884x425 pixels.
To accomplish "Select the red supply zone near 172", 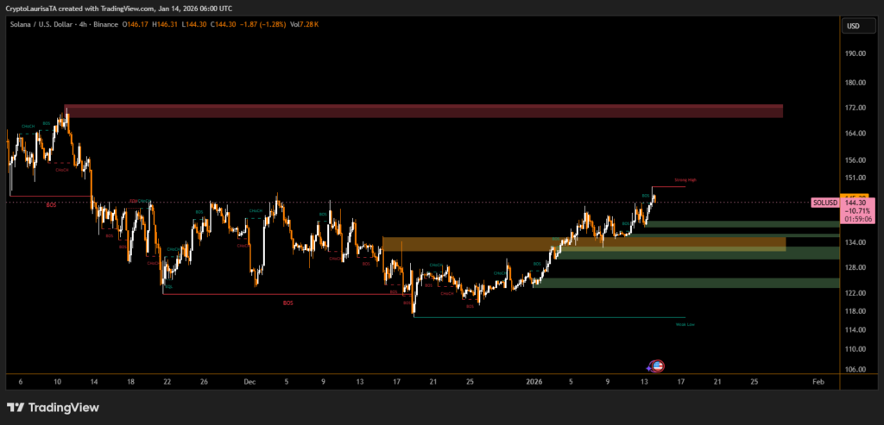I will click(x=423, y=111).
